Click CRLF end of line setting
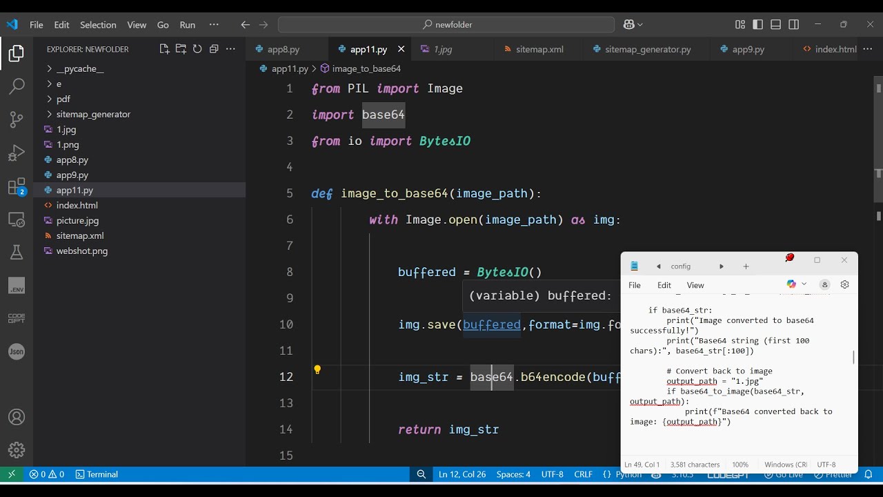 click(x=583, y=474)
